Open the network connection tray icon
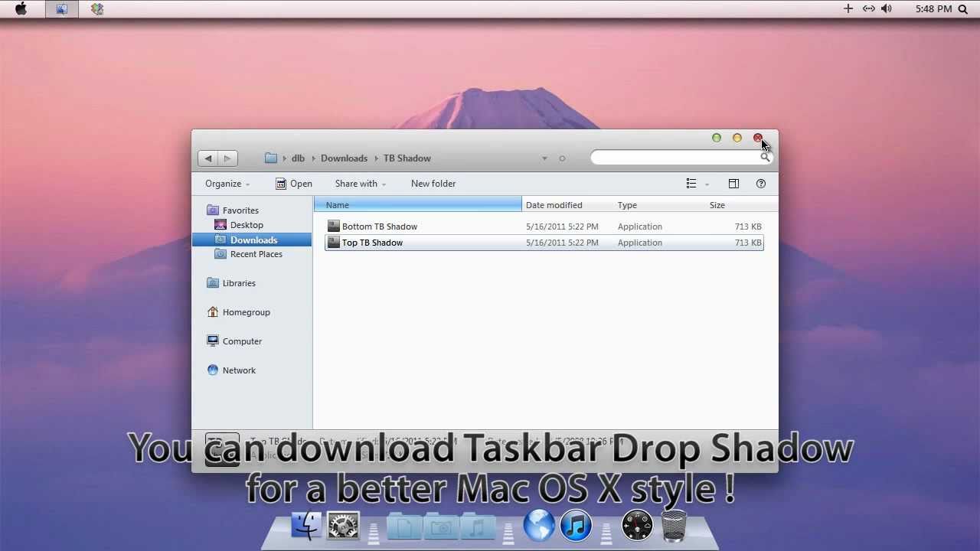 coord(868,8)
